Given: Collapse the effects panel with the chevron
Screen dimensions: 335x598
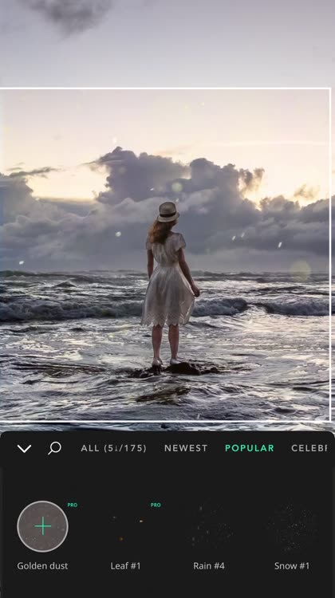Looking at the screenshot, I should (x=24, y=448).
